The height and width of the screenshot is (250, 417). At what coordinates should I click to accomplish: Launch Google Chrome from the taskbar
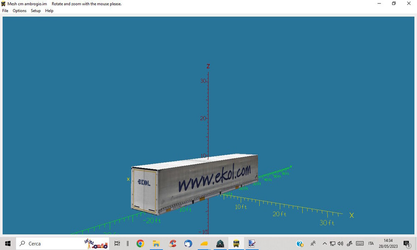[x=140, y=243]
